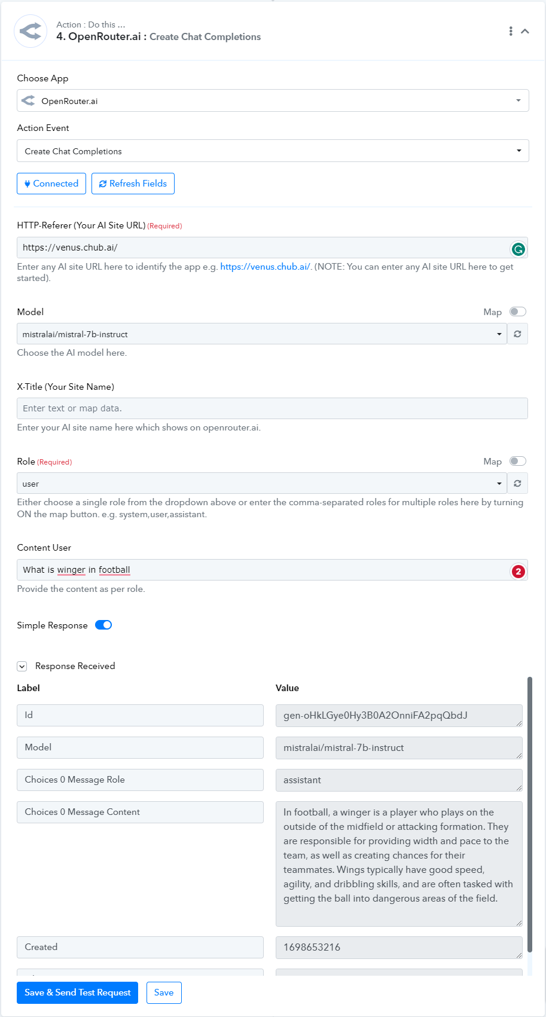Click the X-Title site name field
The height and width of the screenshot is (1017, 546).
272,408
